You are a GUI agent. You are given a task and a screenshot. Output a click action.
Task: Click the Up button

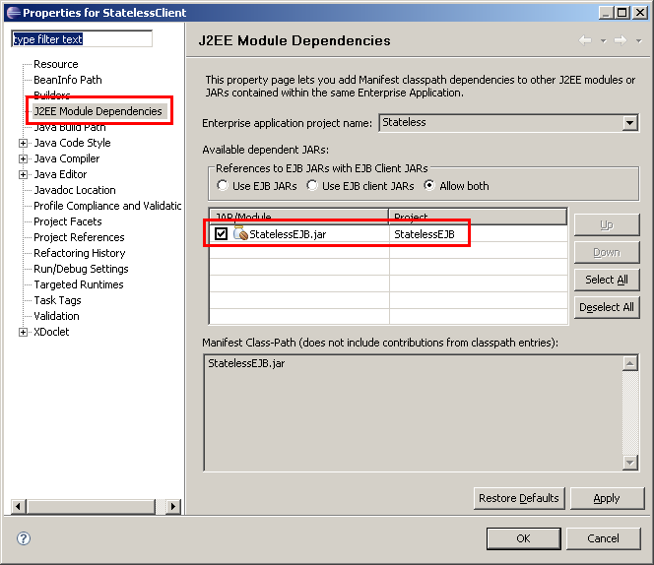[x=607, y=225]
